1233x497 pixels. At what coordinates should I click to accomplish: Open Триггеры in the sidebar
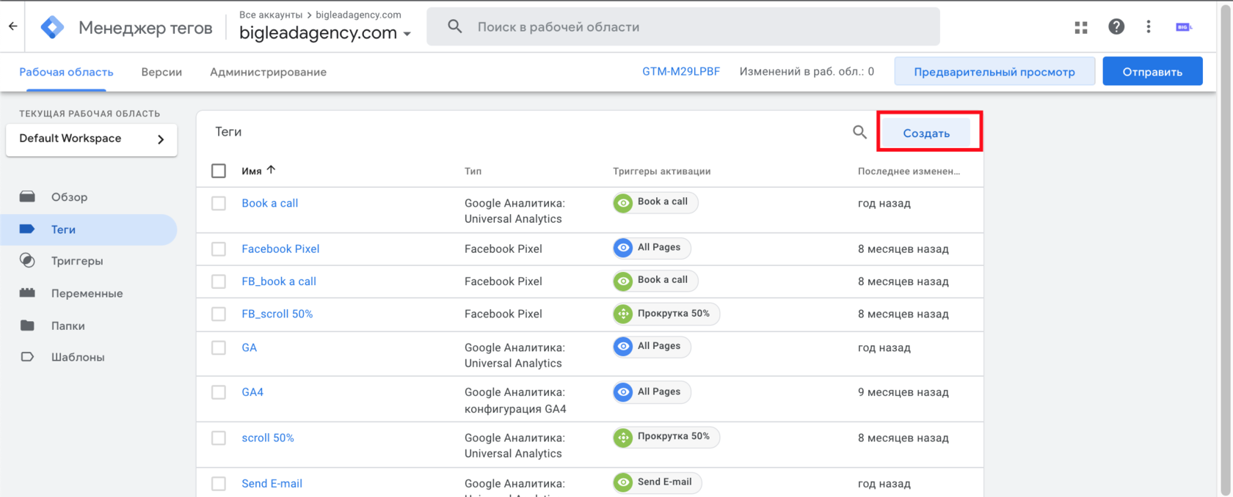[77, 261]
